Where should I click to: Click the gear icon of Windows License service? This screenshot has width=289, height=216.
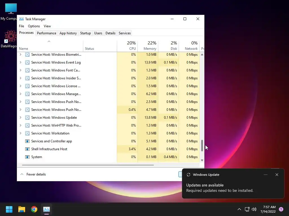(x=27, y=86)
